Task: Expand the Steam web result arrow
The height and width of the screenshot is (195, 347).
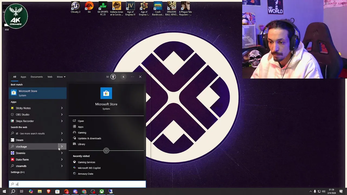Action: coord(62,140)
